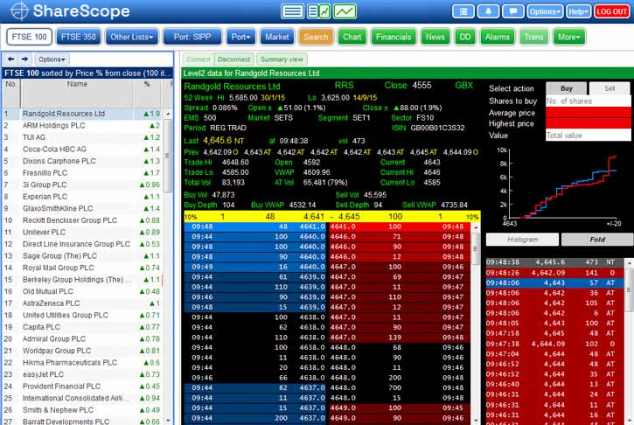Open messages via speech bubble icon

(512, 11)
